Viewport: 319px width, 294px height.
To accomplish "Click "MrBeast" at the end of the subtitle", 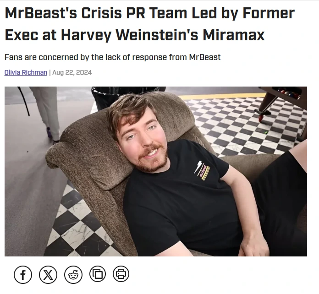I will coord(205,57).
